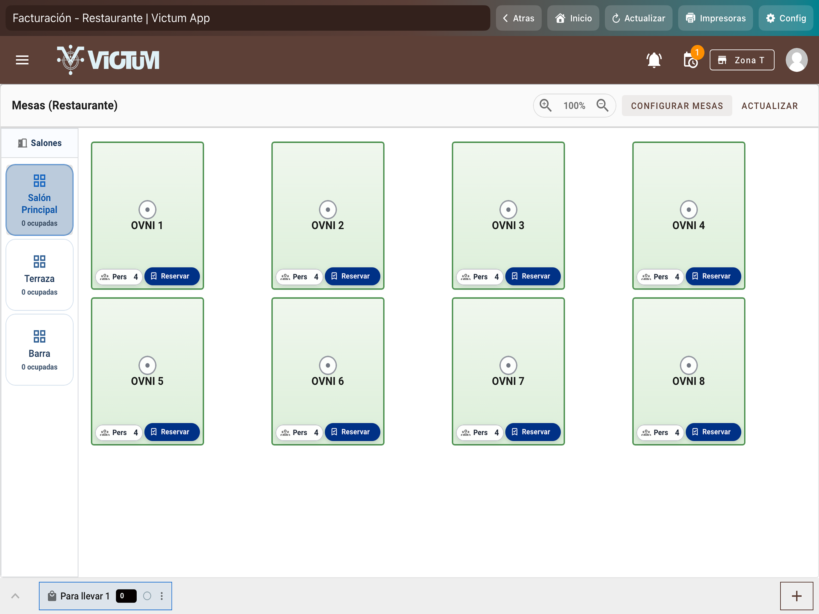Click the Para llevar bag icon

tap(52, 596)
